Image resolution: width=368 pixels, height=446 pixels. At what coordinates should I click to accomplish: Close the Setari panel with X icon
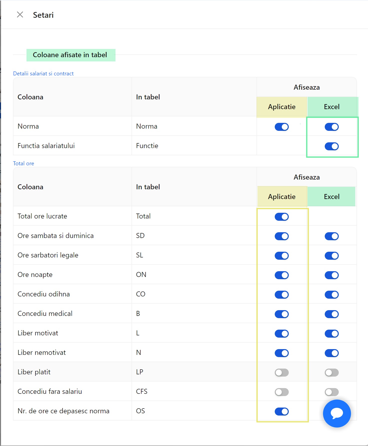click(x=20, y=15)
